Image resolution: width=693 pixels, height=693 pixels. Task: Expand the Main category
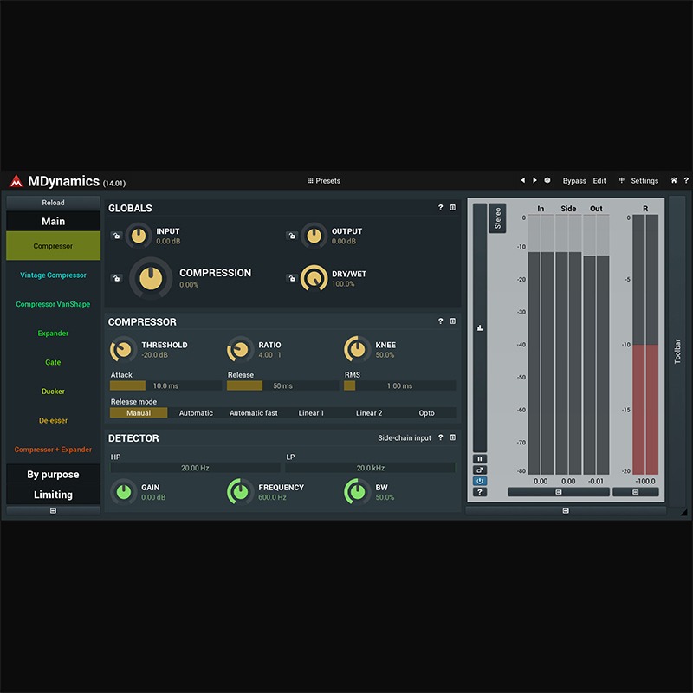[x=53, y=222]
